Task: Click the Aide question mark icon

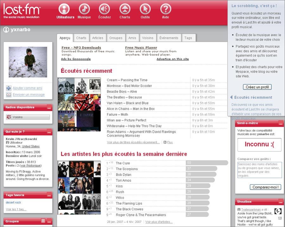Action: point(166,9)
